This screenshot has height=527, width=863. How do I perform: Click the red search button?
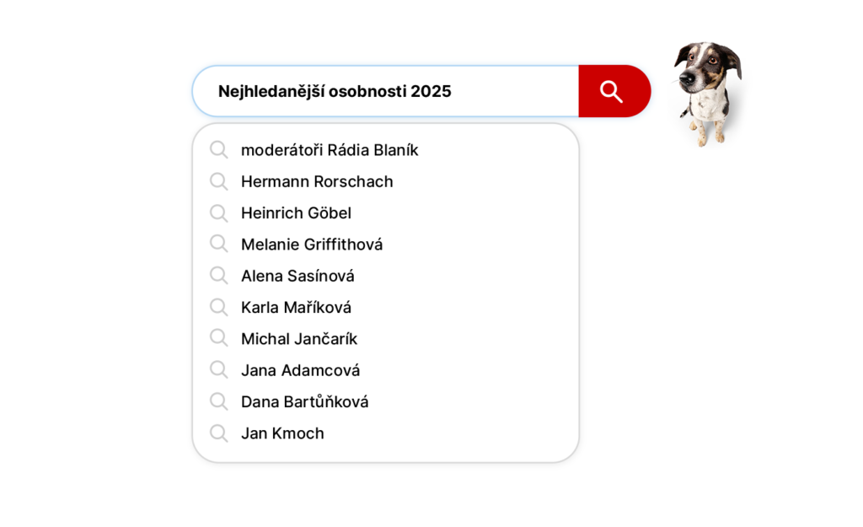614,91
